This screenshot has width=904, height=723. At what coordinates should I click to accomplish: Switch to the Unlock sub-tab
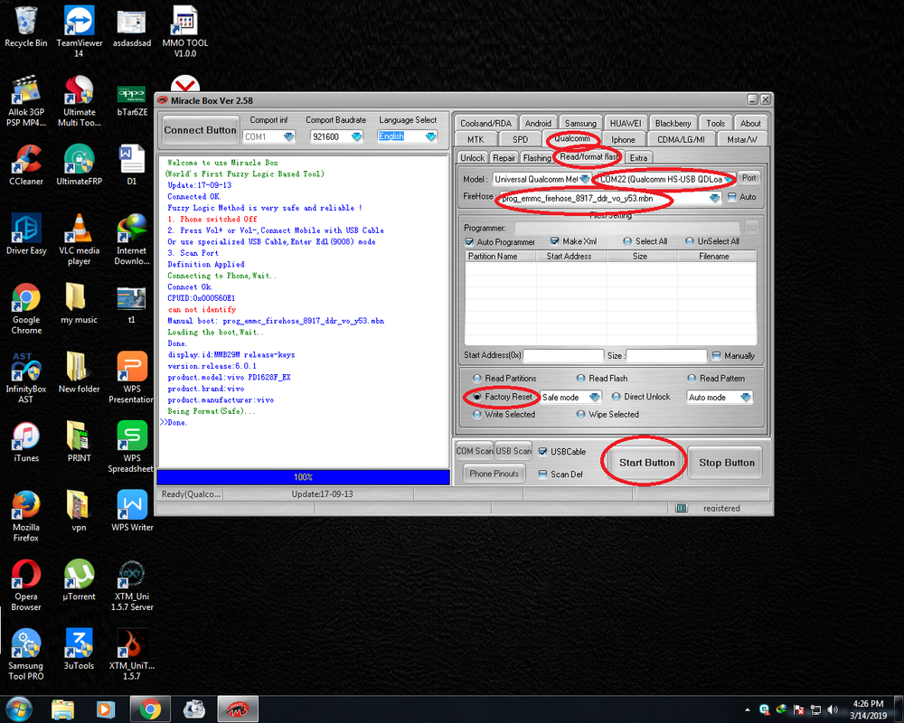click(x=472, y=158)
